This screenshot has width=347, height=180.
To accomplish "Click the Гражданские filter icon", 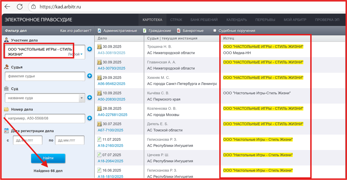I will [x=145, y=30].
